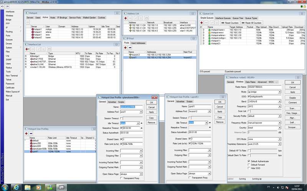The height and width of the screenshot is (191, 307).
Task: Click the Radio Name input field
Action: pos(265,87)
